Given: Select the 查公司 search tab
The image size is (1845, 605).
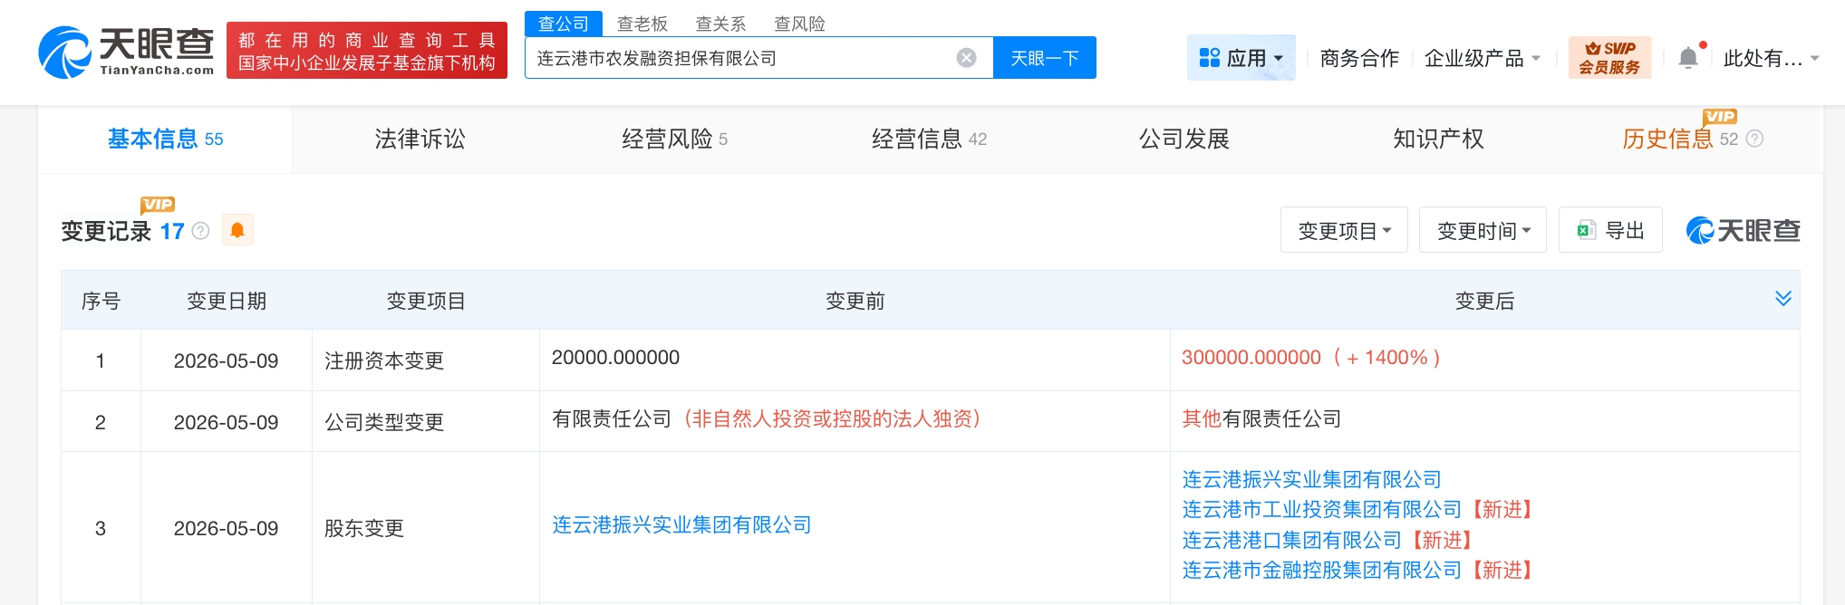Looking at the screenshot, I should coord(564,24).
